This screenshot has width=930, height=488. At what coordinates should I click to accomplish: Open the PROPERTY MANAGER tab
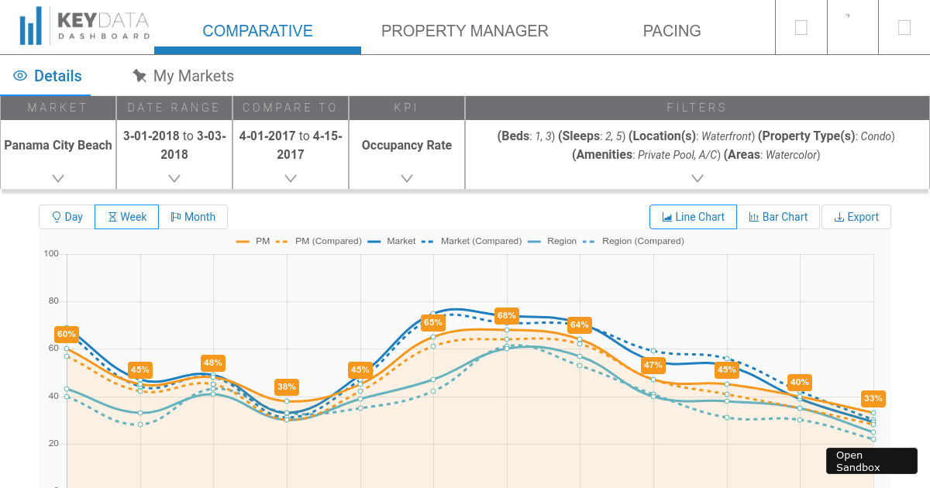click(465, 31)
